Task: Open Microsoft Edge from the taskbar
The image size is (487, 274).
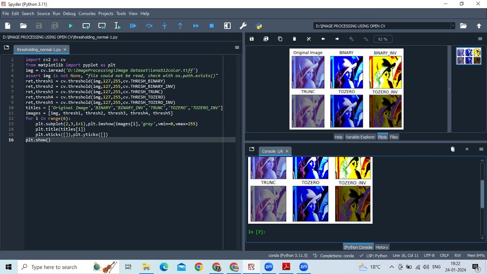Action: point(164,267)
